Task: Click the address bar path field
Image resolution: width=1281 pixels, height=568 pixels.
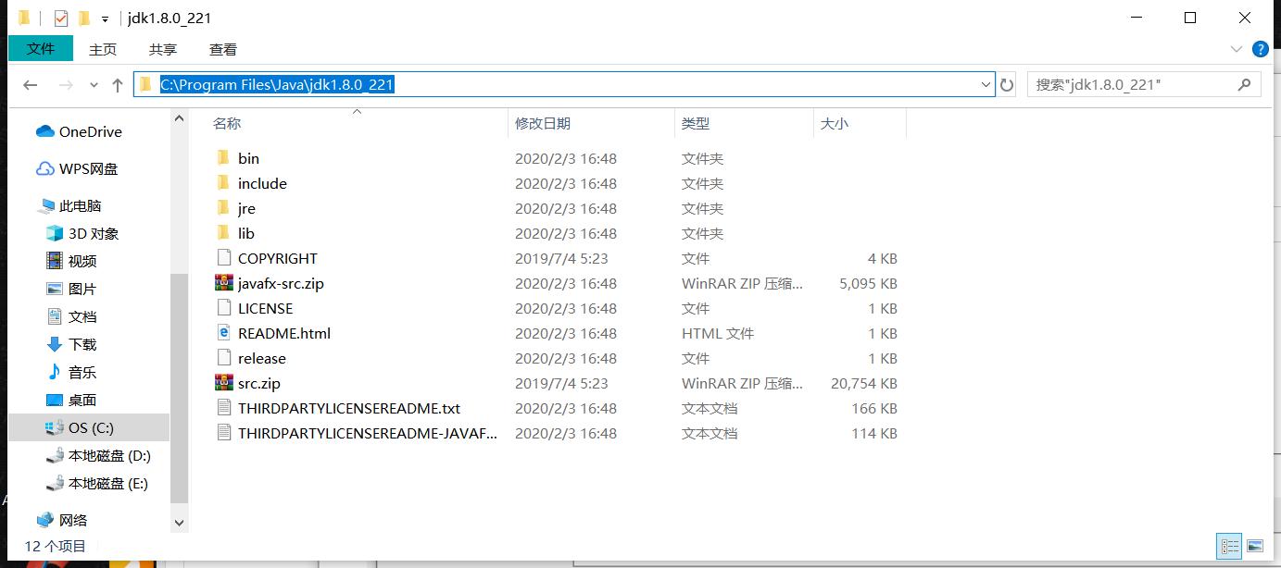Action: 564,84
